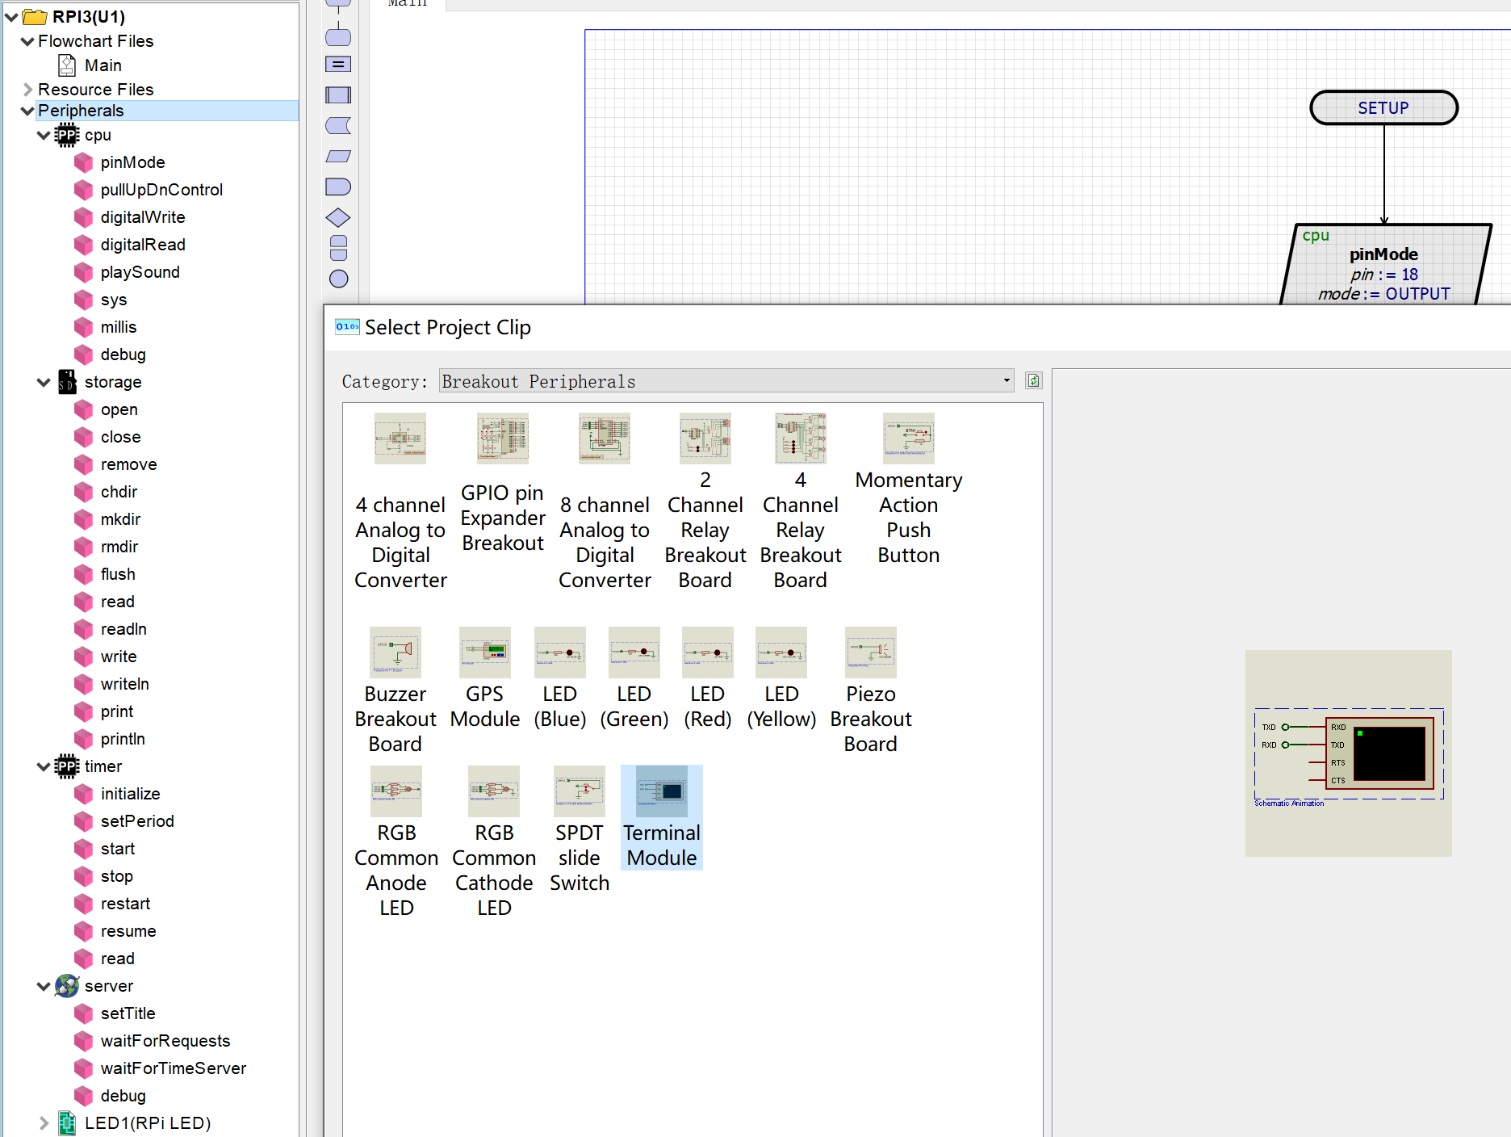This screenshot has height=1137, width=1511.
Task: Select the GPS Module clip
Action: (x=485, y=678)
